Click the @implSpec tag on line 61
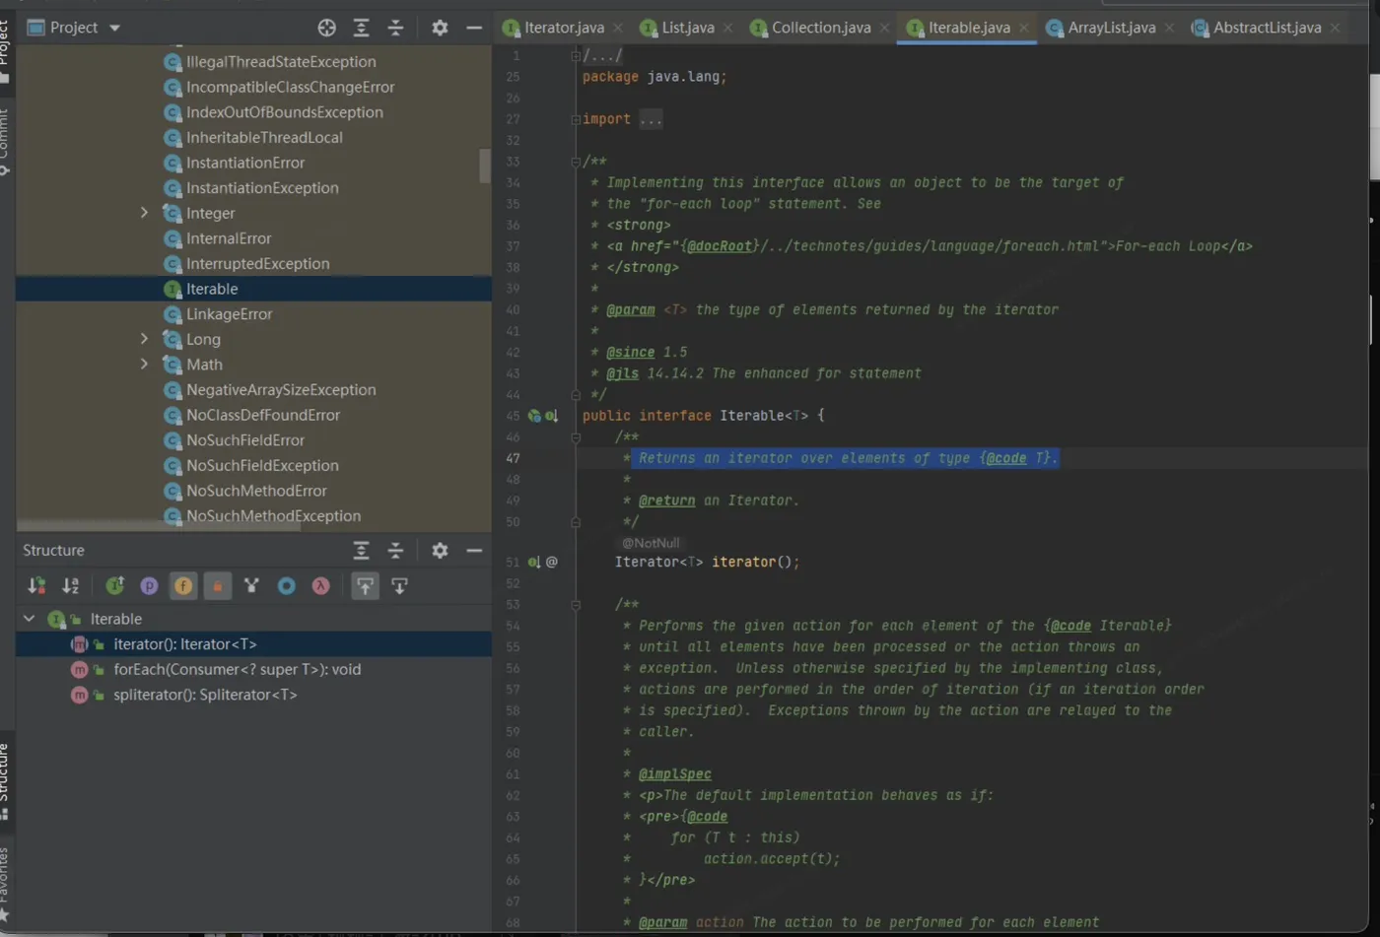The image size is (1380, 937). point(675,774)
